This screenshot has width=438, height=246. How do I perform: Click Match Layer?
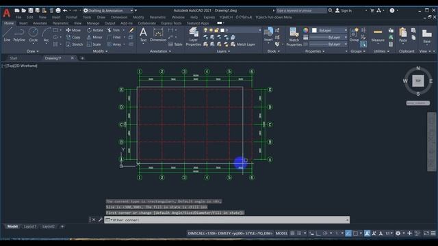pyautogui.click(x=243, y=44)
